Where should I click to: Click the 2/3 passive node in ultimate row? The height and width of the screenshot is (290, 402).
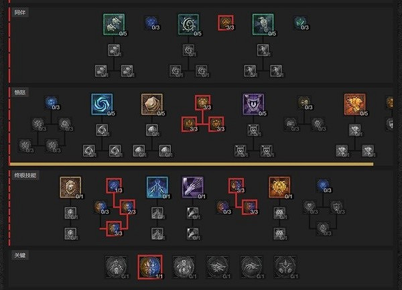127,207
